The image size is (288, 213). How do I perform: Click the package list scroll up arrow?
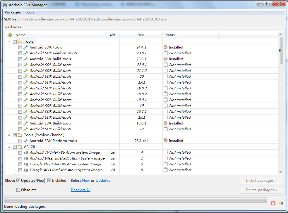pos(280,34)
